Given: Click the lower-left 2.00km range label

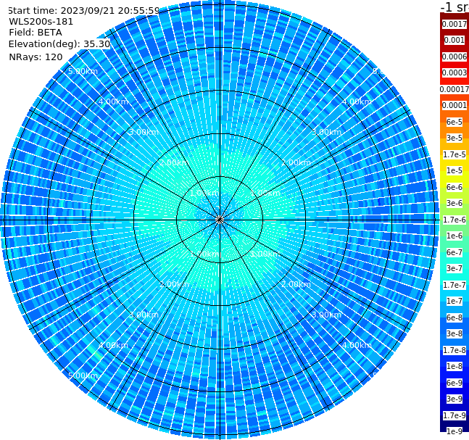Looking at the screenshot, I should 175,284.
